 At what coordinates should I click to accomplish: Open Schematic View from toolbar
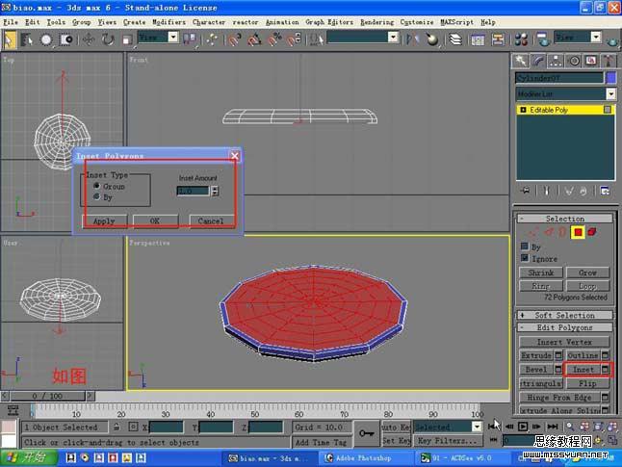click(498, 39)
